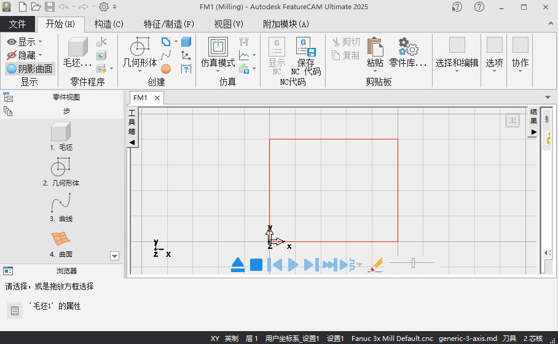The image size is (558, 344).
Task: Switch to the 开始(H) ribbon tab
Action: [x=60, y=24]
